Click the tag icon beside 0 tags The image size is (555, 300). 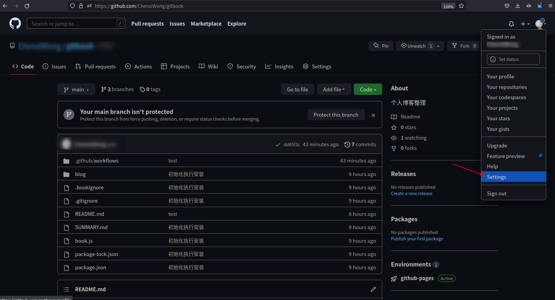coord(143,90)
